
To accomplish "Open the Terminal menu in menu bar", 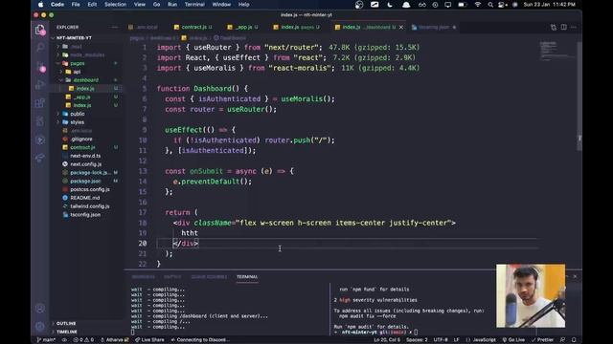I will point(194,5).
